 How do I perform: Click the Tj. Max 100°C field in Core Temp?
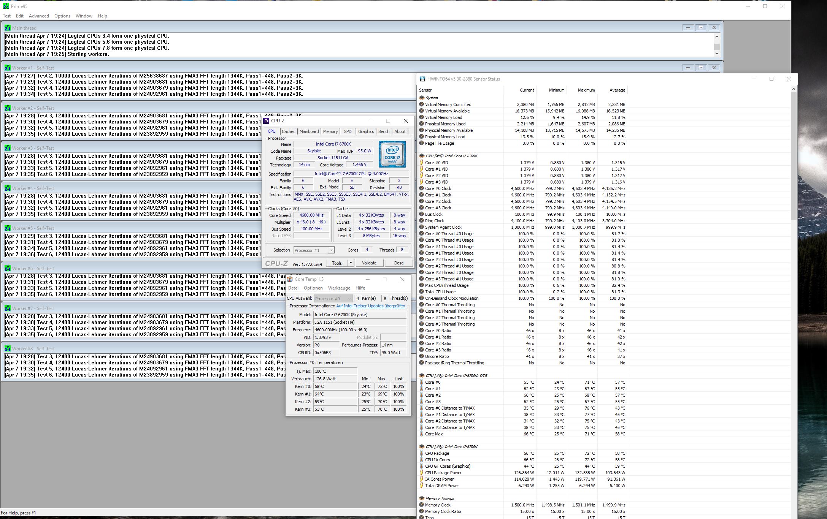pyautogui.click(x=335, y=371)
